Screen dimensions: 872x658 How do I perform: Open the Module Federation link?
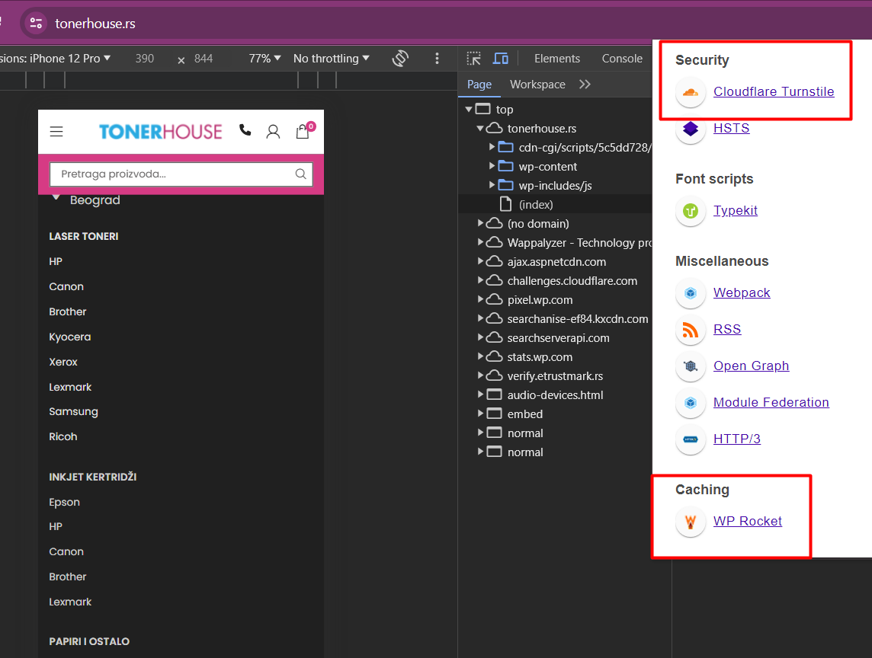coord(771,402)
